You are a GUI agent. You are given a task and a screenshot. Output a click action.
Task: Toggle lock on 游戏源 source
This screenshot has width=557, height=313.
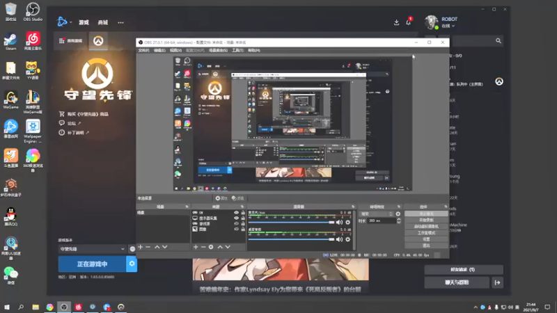tap(243, 223)
